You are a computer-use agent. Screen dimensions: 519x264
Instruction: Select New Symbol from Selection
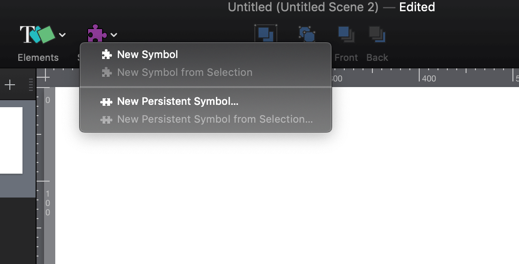(185, 73)
